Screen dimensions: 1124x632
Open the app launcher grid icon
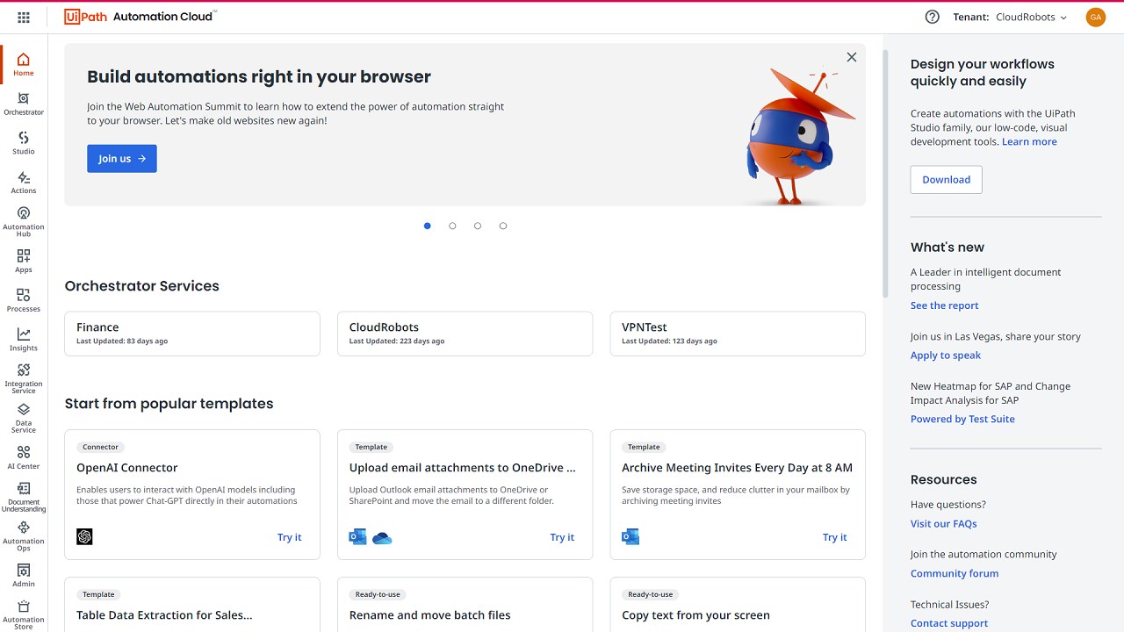24,17
